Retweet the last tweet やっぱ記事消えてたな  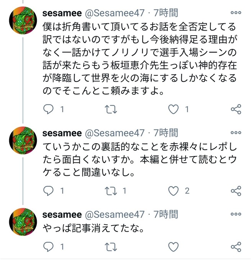[110, 246]
